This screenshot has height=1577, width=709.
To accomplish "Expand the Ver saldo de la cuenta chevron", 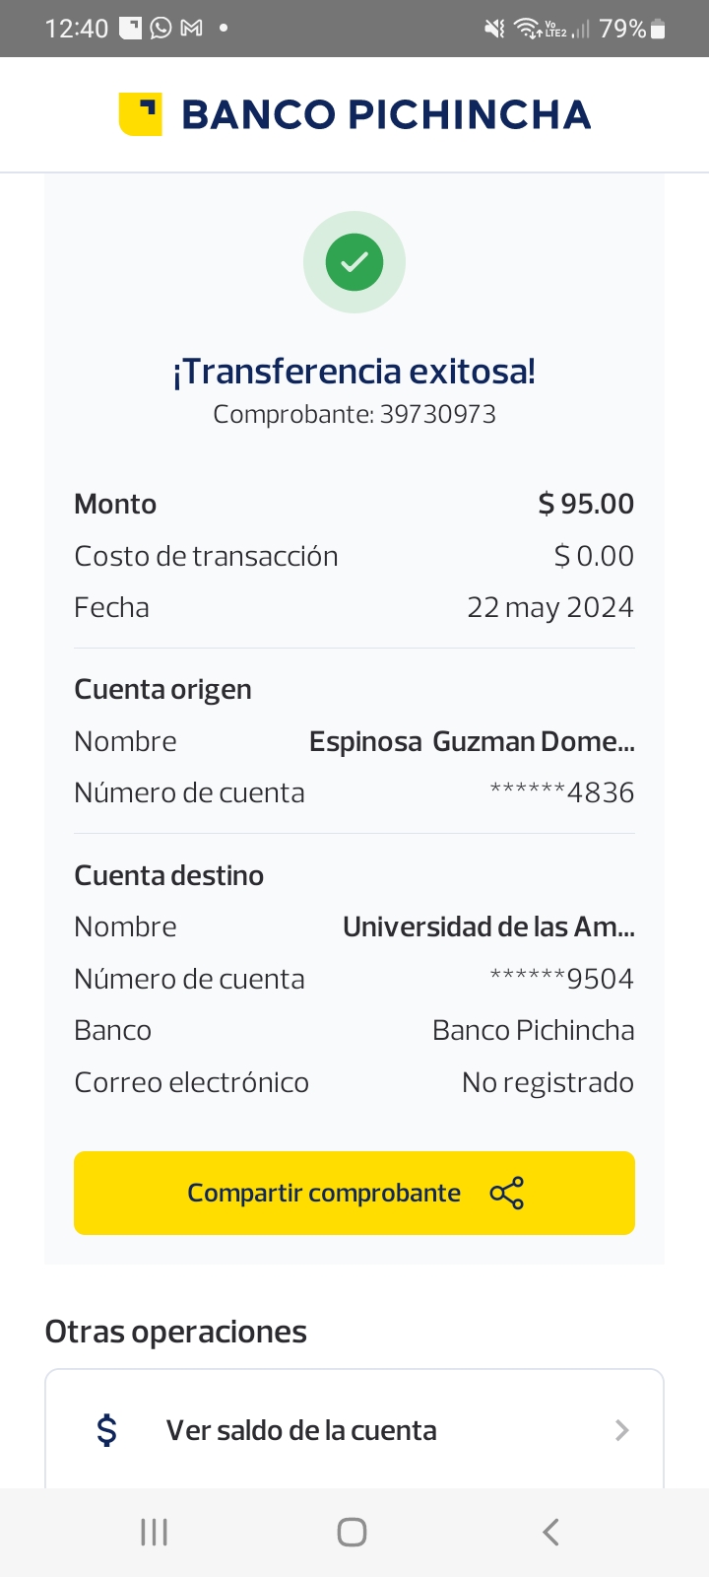I will 621,1430.
